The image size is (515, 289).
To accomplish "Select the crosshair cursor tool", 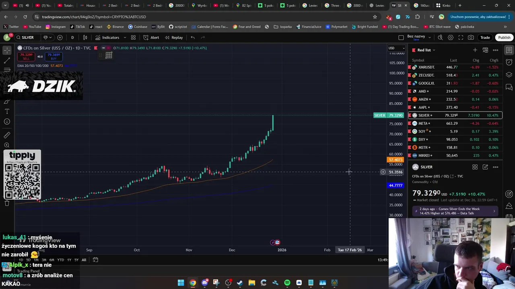I will click(7, 50).
